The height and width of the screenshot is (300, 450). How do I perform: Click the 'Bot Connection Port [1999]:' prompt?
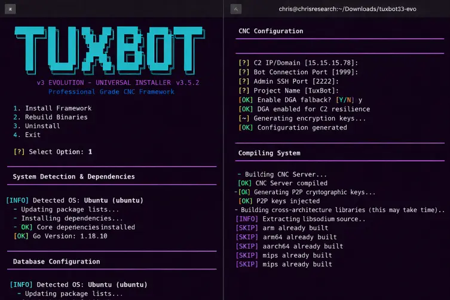(298, 72)
